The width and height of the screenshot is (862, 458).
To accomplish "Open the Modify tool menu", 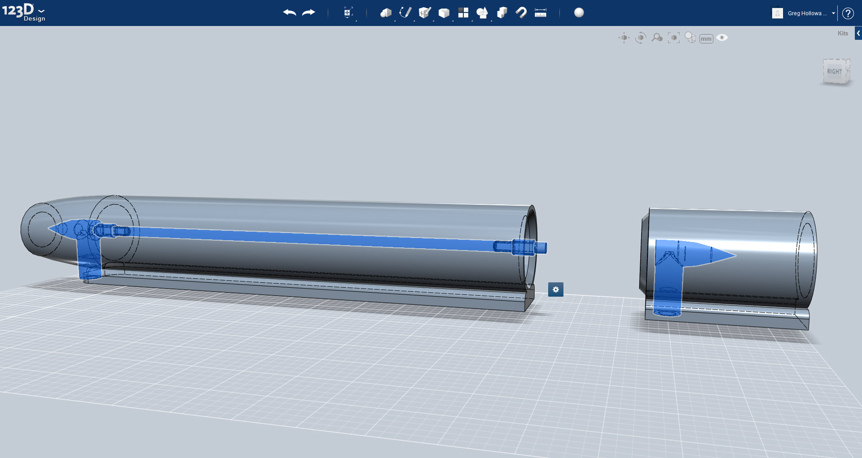I will [x=444, y=13].
